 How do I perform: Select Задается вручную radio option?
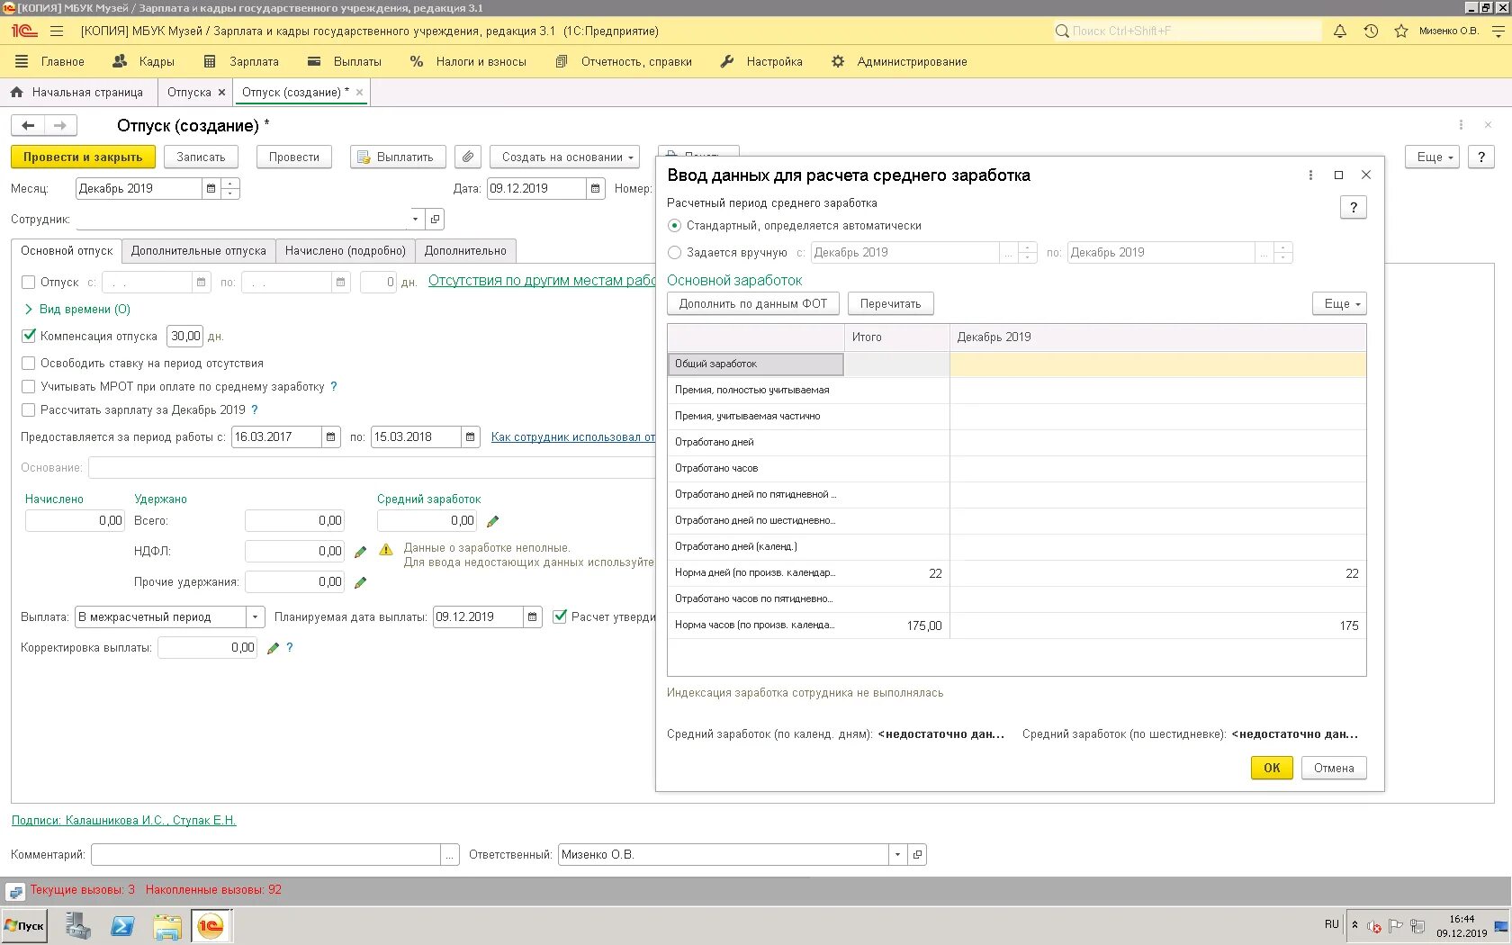coord(674,253)
